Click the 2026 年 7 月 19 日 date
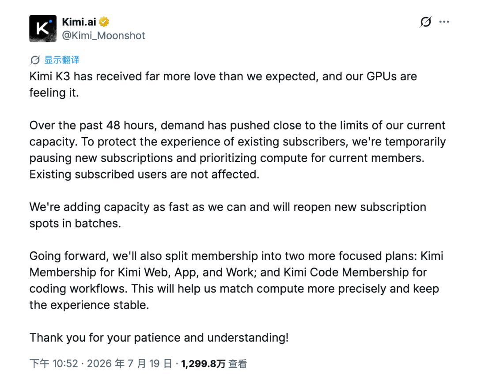This screenshot has width=477, height=377. click(x=129, y=363)
